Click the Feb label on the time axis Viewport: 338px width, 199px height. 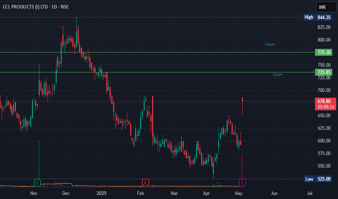tap(141, 193)
